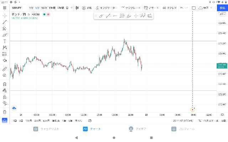Switch to 1時間 interval
This screenshot has height=142, width=228.
pos(52,8)
